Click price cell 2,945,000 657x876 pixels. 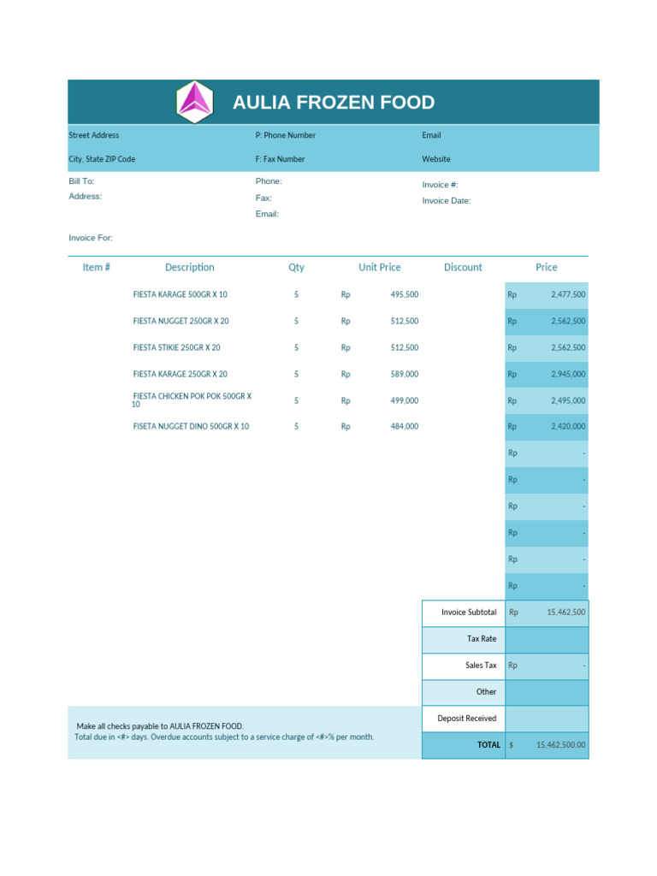(x=547, y=375)
